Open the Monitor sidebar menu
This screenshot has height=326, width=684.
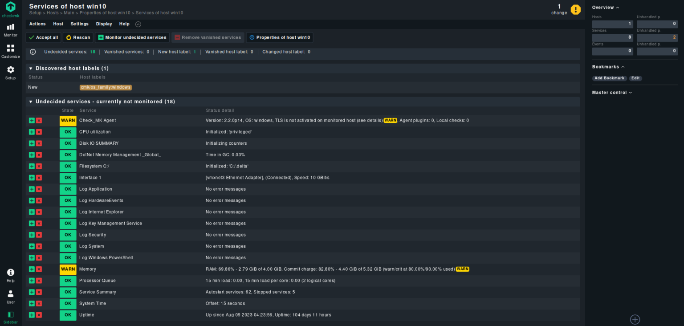point(10,30)
